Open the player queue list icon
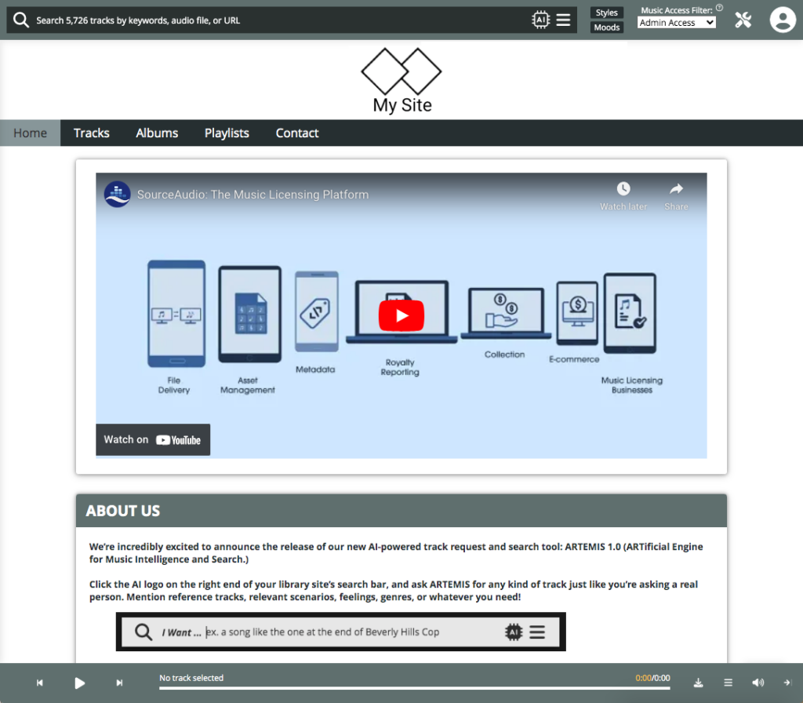Viewport: 803px width, 703px height. [728, 683]
